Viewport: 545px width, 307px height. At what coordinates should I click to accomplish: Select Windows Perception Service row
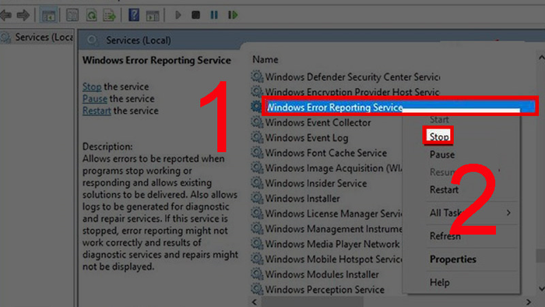[318, 290]
